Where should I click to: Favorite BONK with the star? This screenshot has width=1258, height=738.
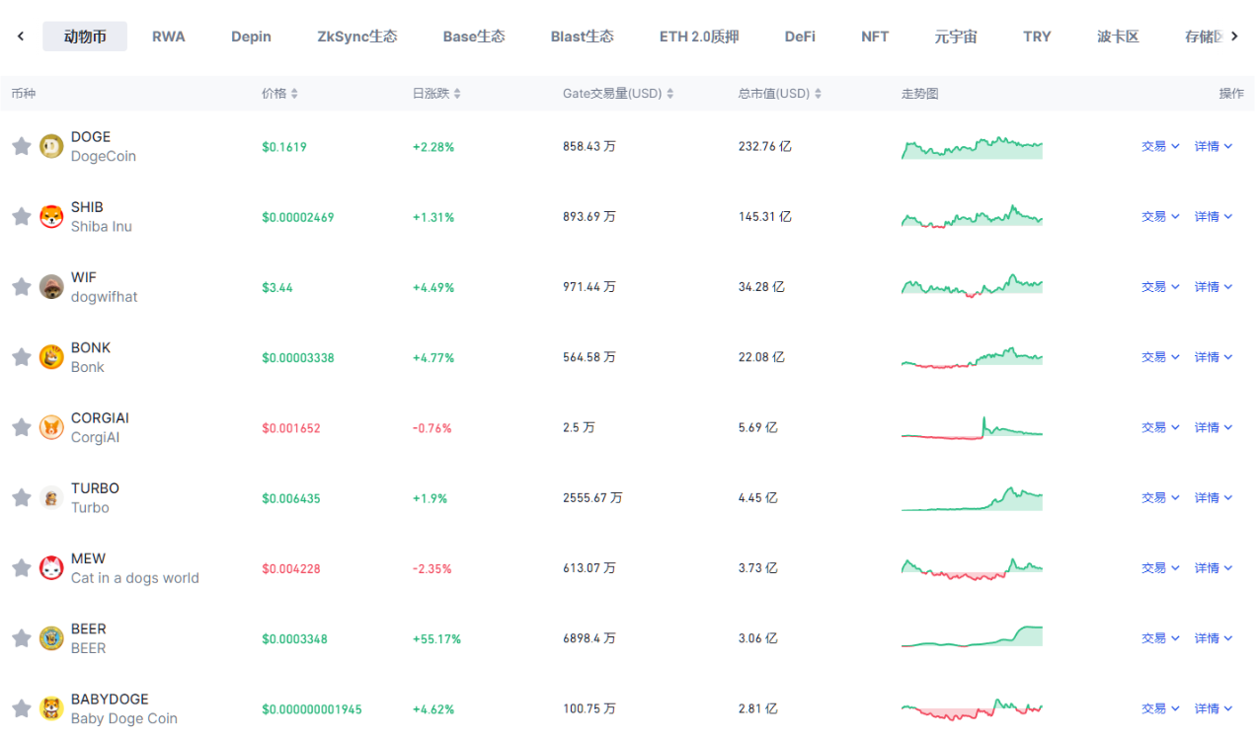(x=21, y=357)
